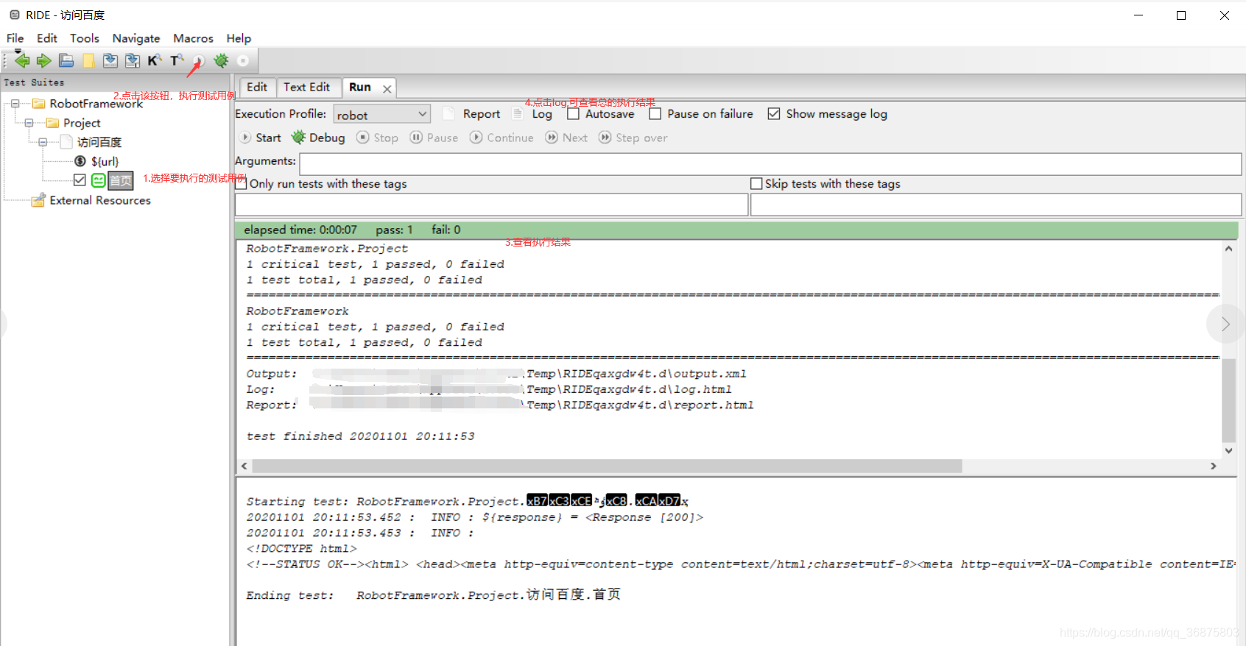
Task: Click the Open Test Suite toolbar icon
Action: (66, 61)
